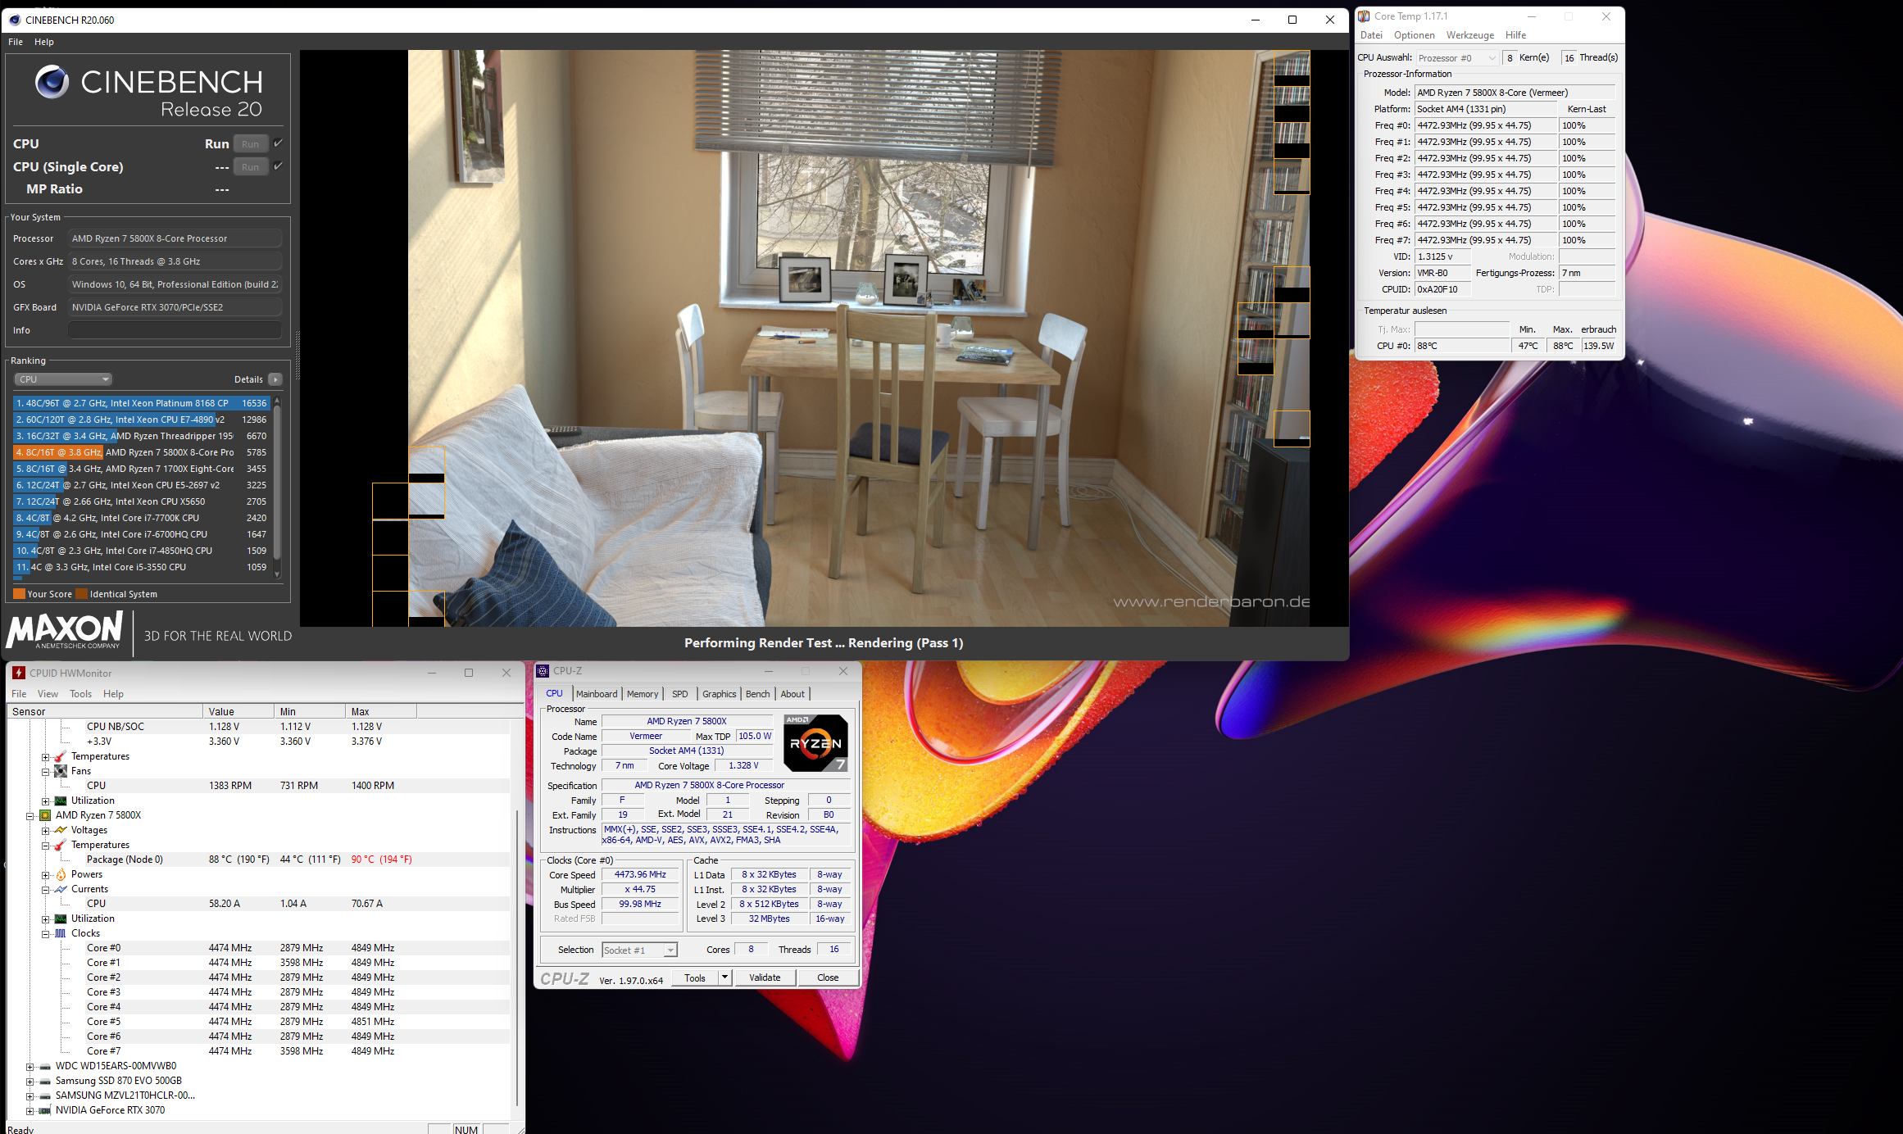
Task: Toggle the CPU test checkbox in Cinebench
Action: [279, 143]
